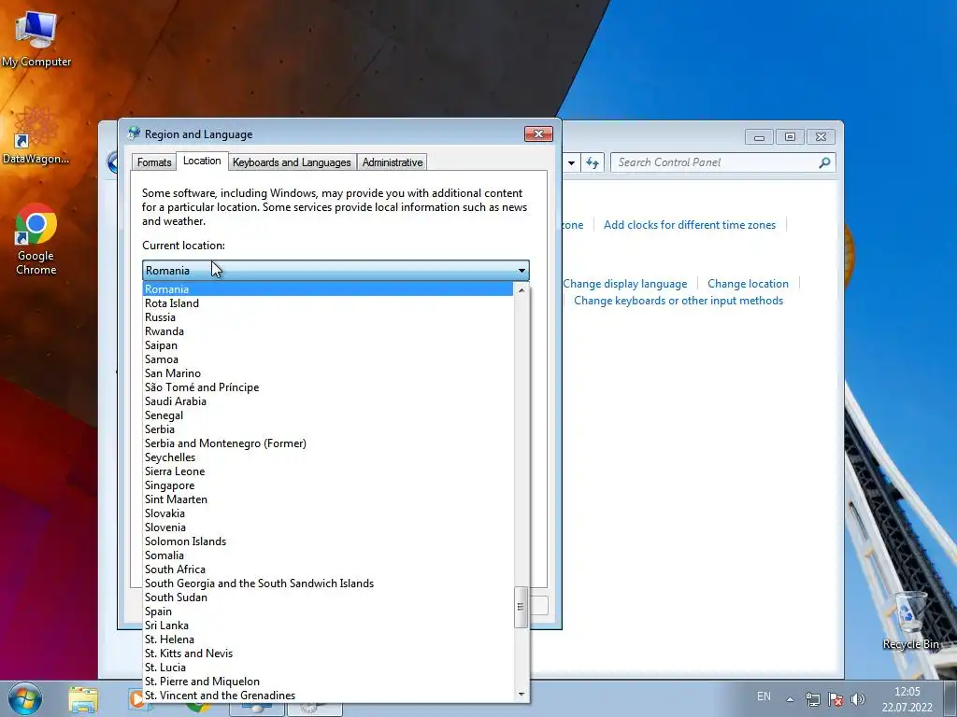Select Sint Maarten in the list
957x717 pixels.
click(x=328, y=499)
